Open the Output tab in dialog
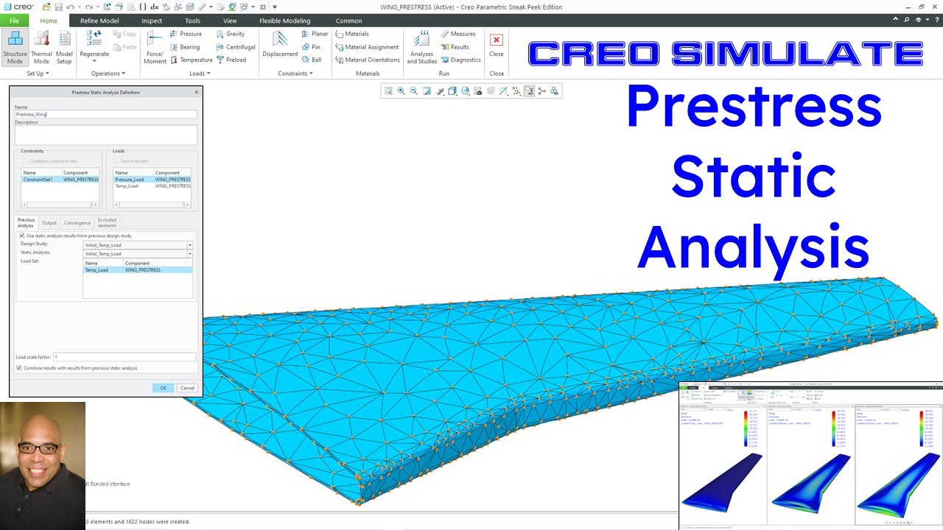This screenshot has height=530, width=943. 49,222
